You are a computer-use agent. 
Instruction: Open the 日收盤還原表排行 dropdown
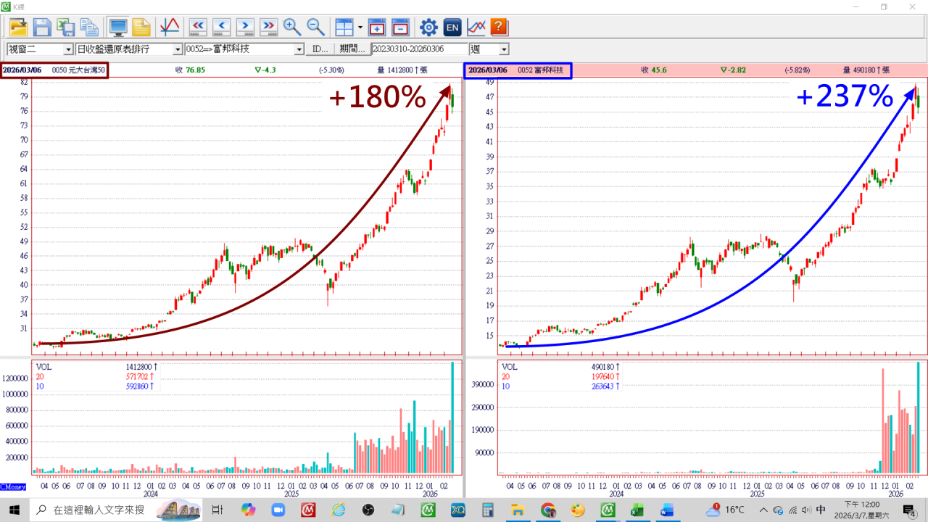[x=178, y=49]
